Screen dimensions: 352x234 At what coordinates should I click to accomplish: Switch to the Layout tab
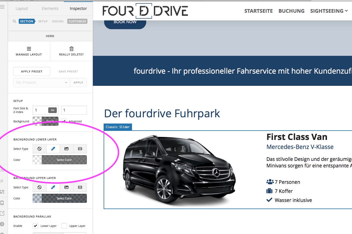pyautogui.click(x=22, y=8)
